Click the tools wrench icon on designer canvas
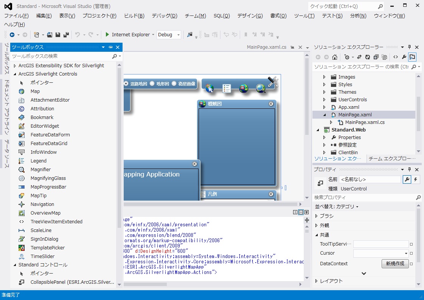Screen dimensions: 424x300 click(x=273, y=82)
